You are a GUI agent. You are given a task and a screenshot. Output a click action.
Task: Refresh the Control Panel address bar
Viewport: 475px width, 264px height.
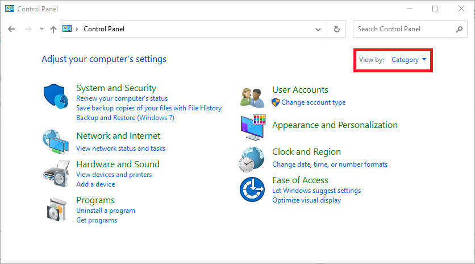tap(336, 29)
